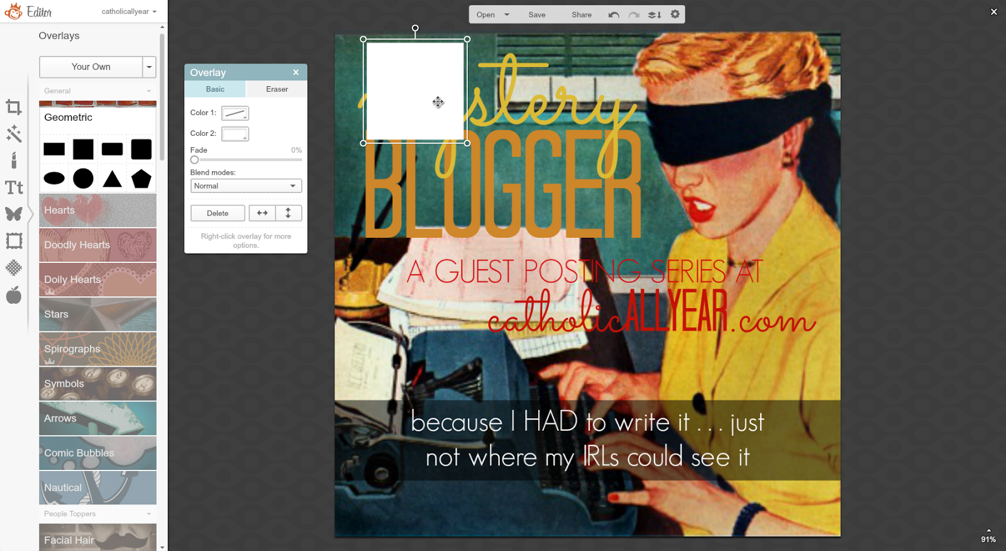
Task: Select the Overlays butterfly icon
Action: point(14,214)
